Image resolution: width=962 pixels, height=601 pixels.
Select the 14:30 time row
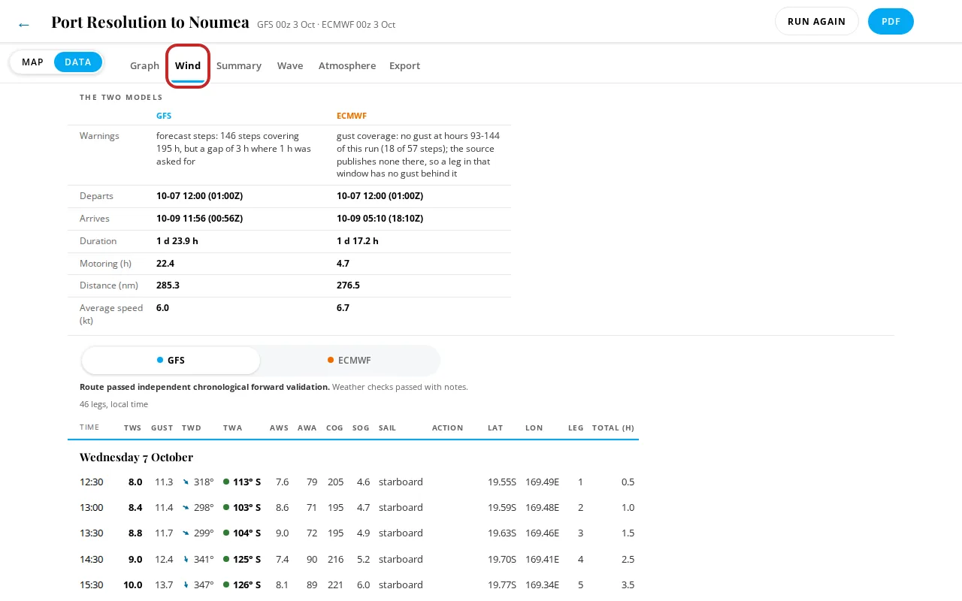(x=353, y=560)
